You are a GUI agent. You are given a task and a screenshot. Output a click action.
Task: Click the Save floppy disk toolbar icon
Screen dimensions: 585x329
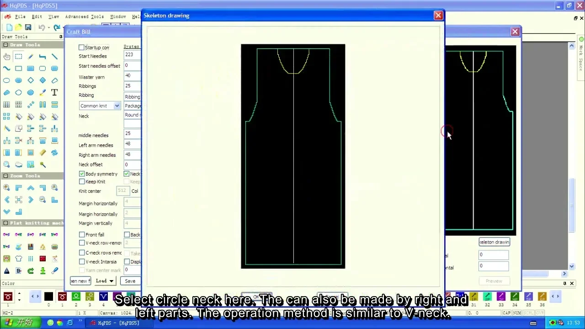pos(28,28)
